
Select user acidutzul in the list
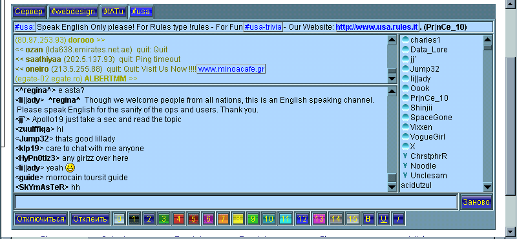pos(416,185)
